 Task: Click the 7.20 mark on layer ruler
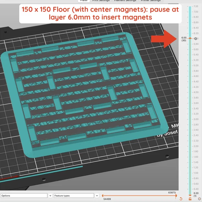tap(196, 6)
